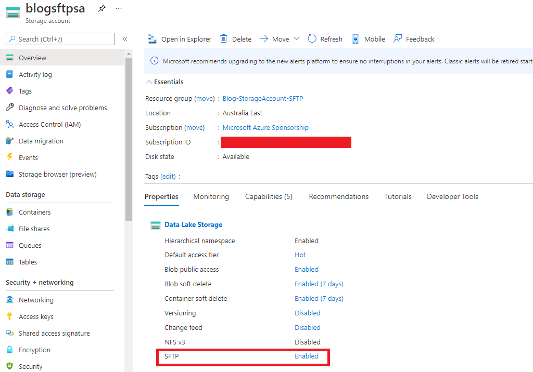Open the ellipsis more options menu

[118, 8]
